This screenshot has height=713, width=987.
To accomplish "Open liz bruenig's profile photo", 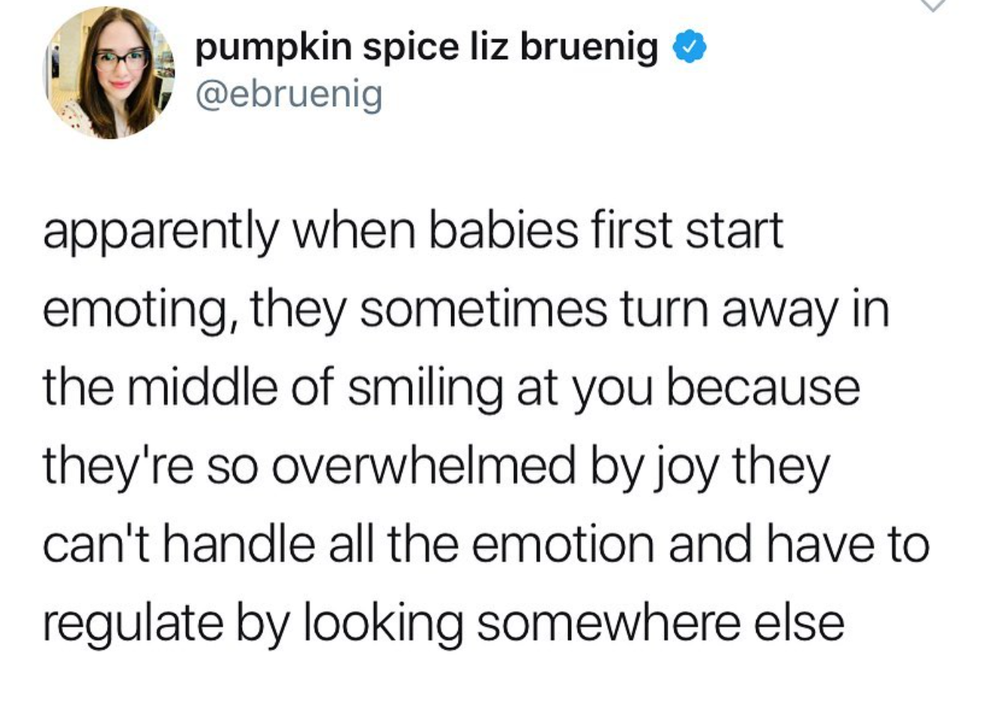I will click(109, 73).
